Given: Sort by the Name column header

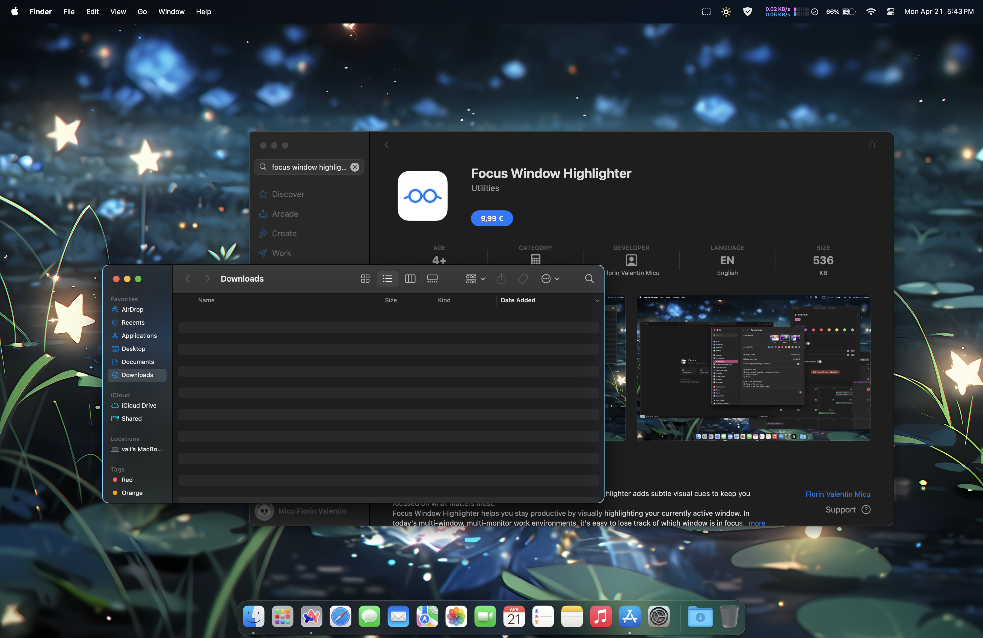Looking at the screenshot, I should click(206, 300).
